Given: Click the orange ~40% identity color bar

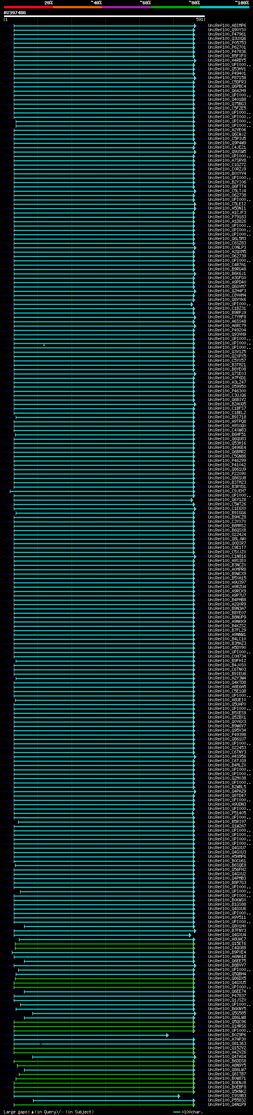Looking at the screenshot, I should [77, 8].
